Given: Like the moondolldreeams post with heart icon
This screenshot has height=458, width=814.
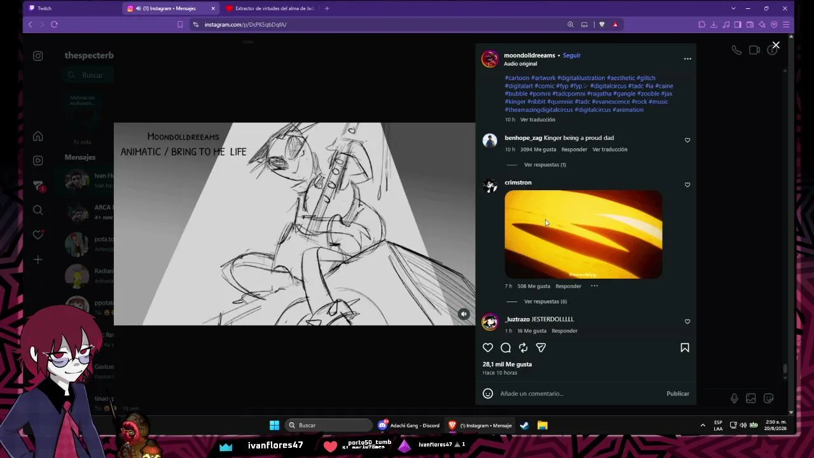Looking at the screenshot, I should click(x=488, y=348).
